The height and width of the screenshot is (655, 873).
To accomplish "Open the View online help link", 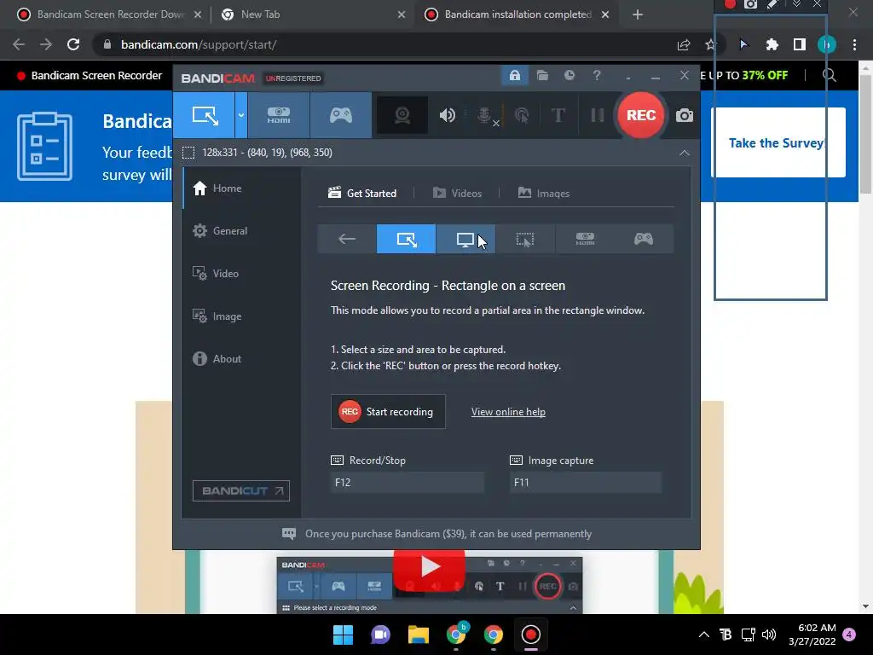I will [x=508, y=412].
